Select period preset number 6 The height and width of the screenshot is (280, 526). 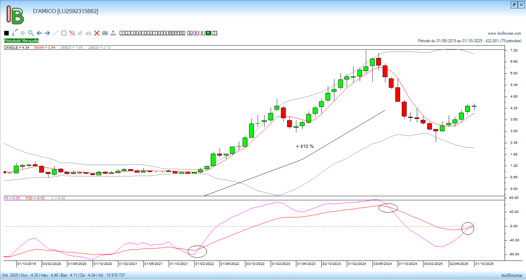pyautogui.click(x=150, y=33)
